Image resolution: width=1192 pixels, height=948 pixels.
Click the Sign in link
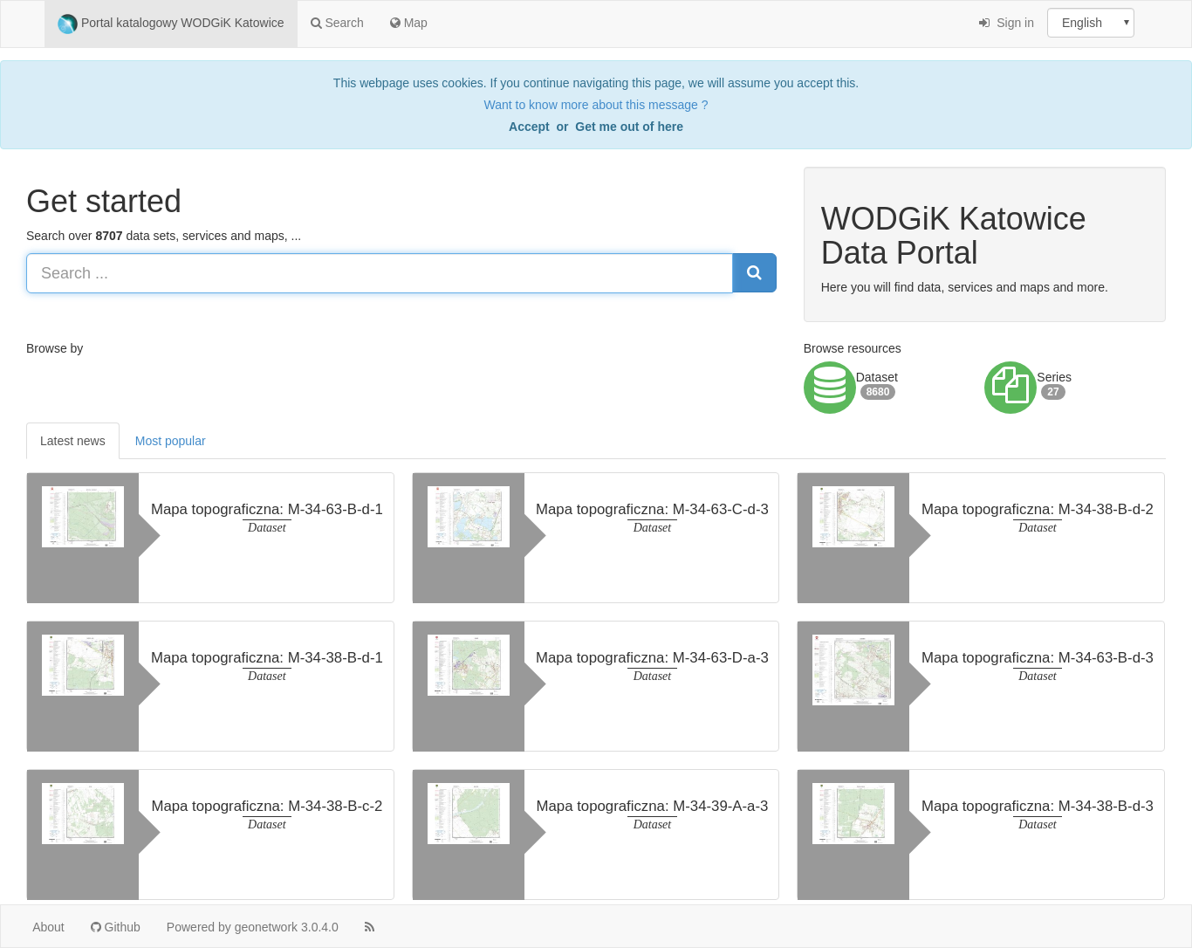[x=1006, y=23]
